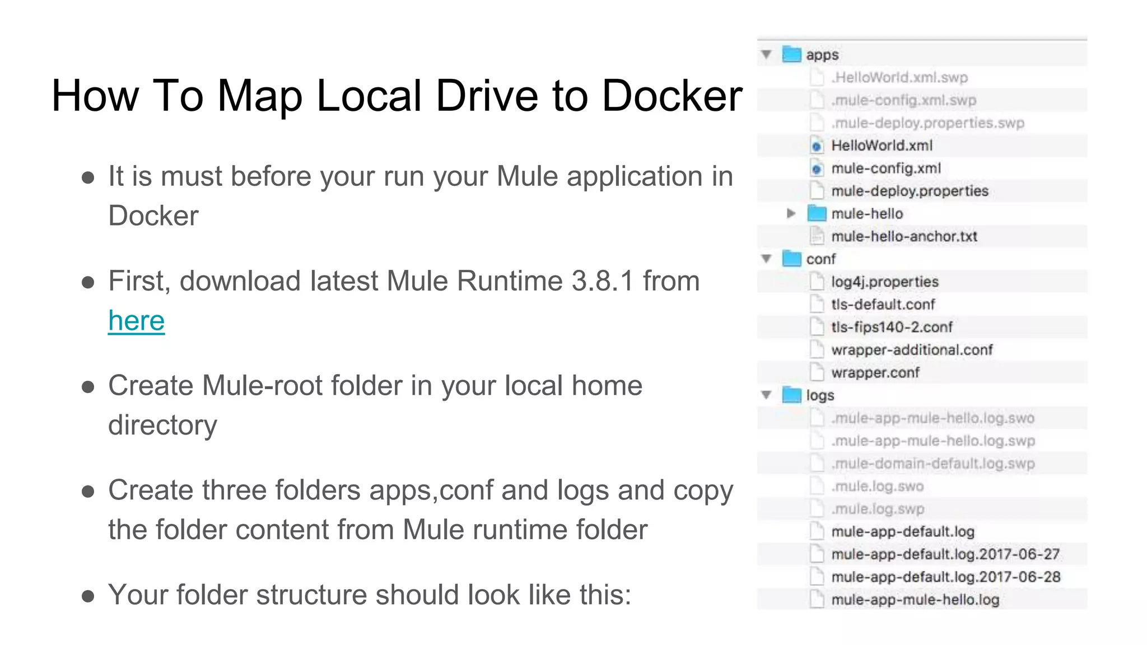The height and width of the screenshot is (645, 1147).
Task: Select the mule-hello-anchor.txt file name
Action: click(904, 236)
